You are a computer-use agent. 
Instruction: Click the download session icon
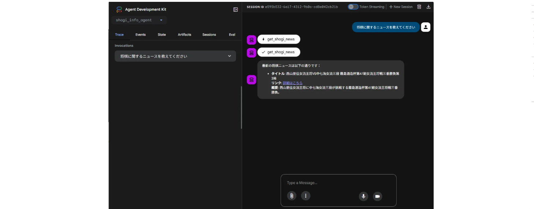point(429,7)
